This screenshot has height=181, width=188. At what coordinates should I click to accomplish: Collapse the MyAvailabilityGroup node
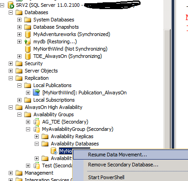[x=28, y=129]
